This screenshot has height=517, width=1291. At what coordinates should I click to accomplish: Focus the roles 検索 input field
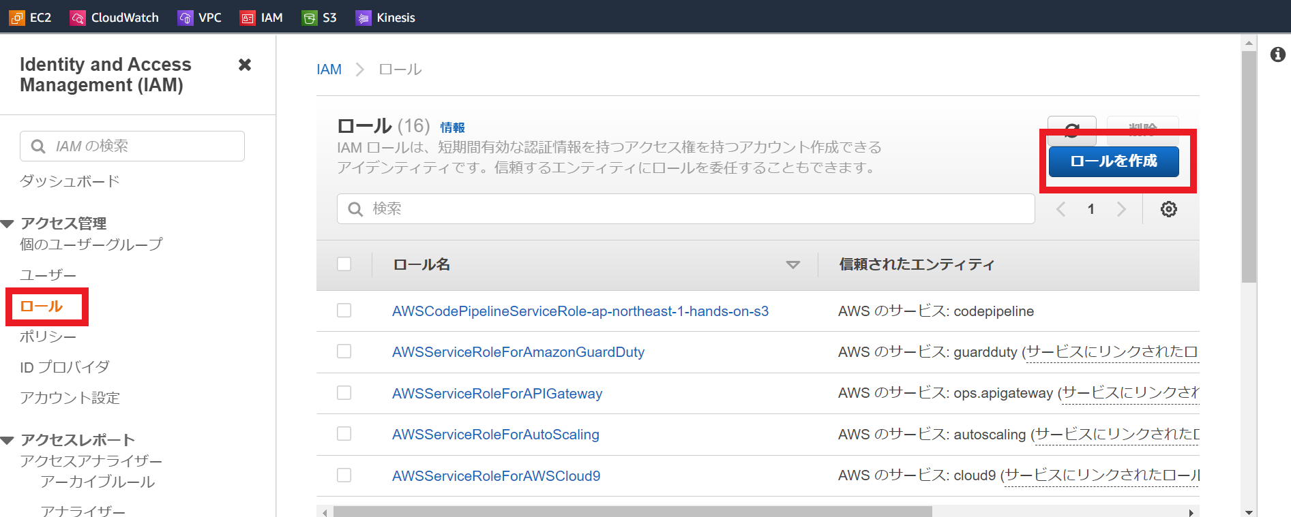point(685,209)
